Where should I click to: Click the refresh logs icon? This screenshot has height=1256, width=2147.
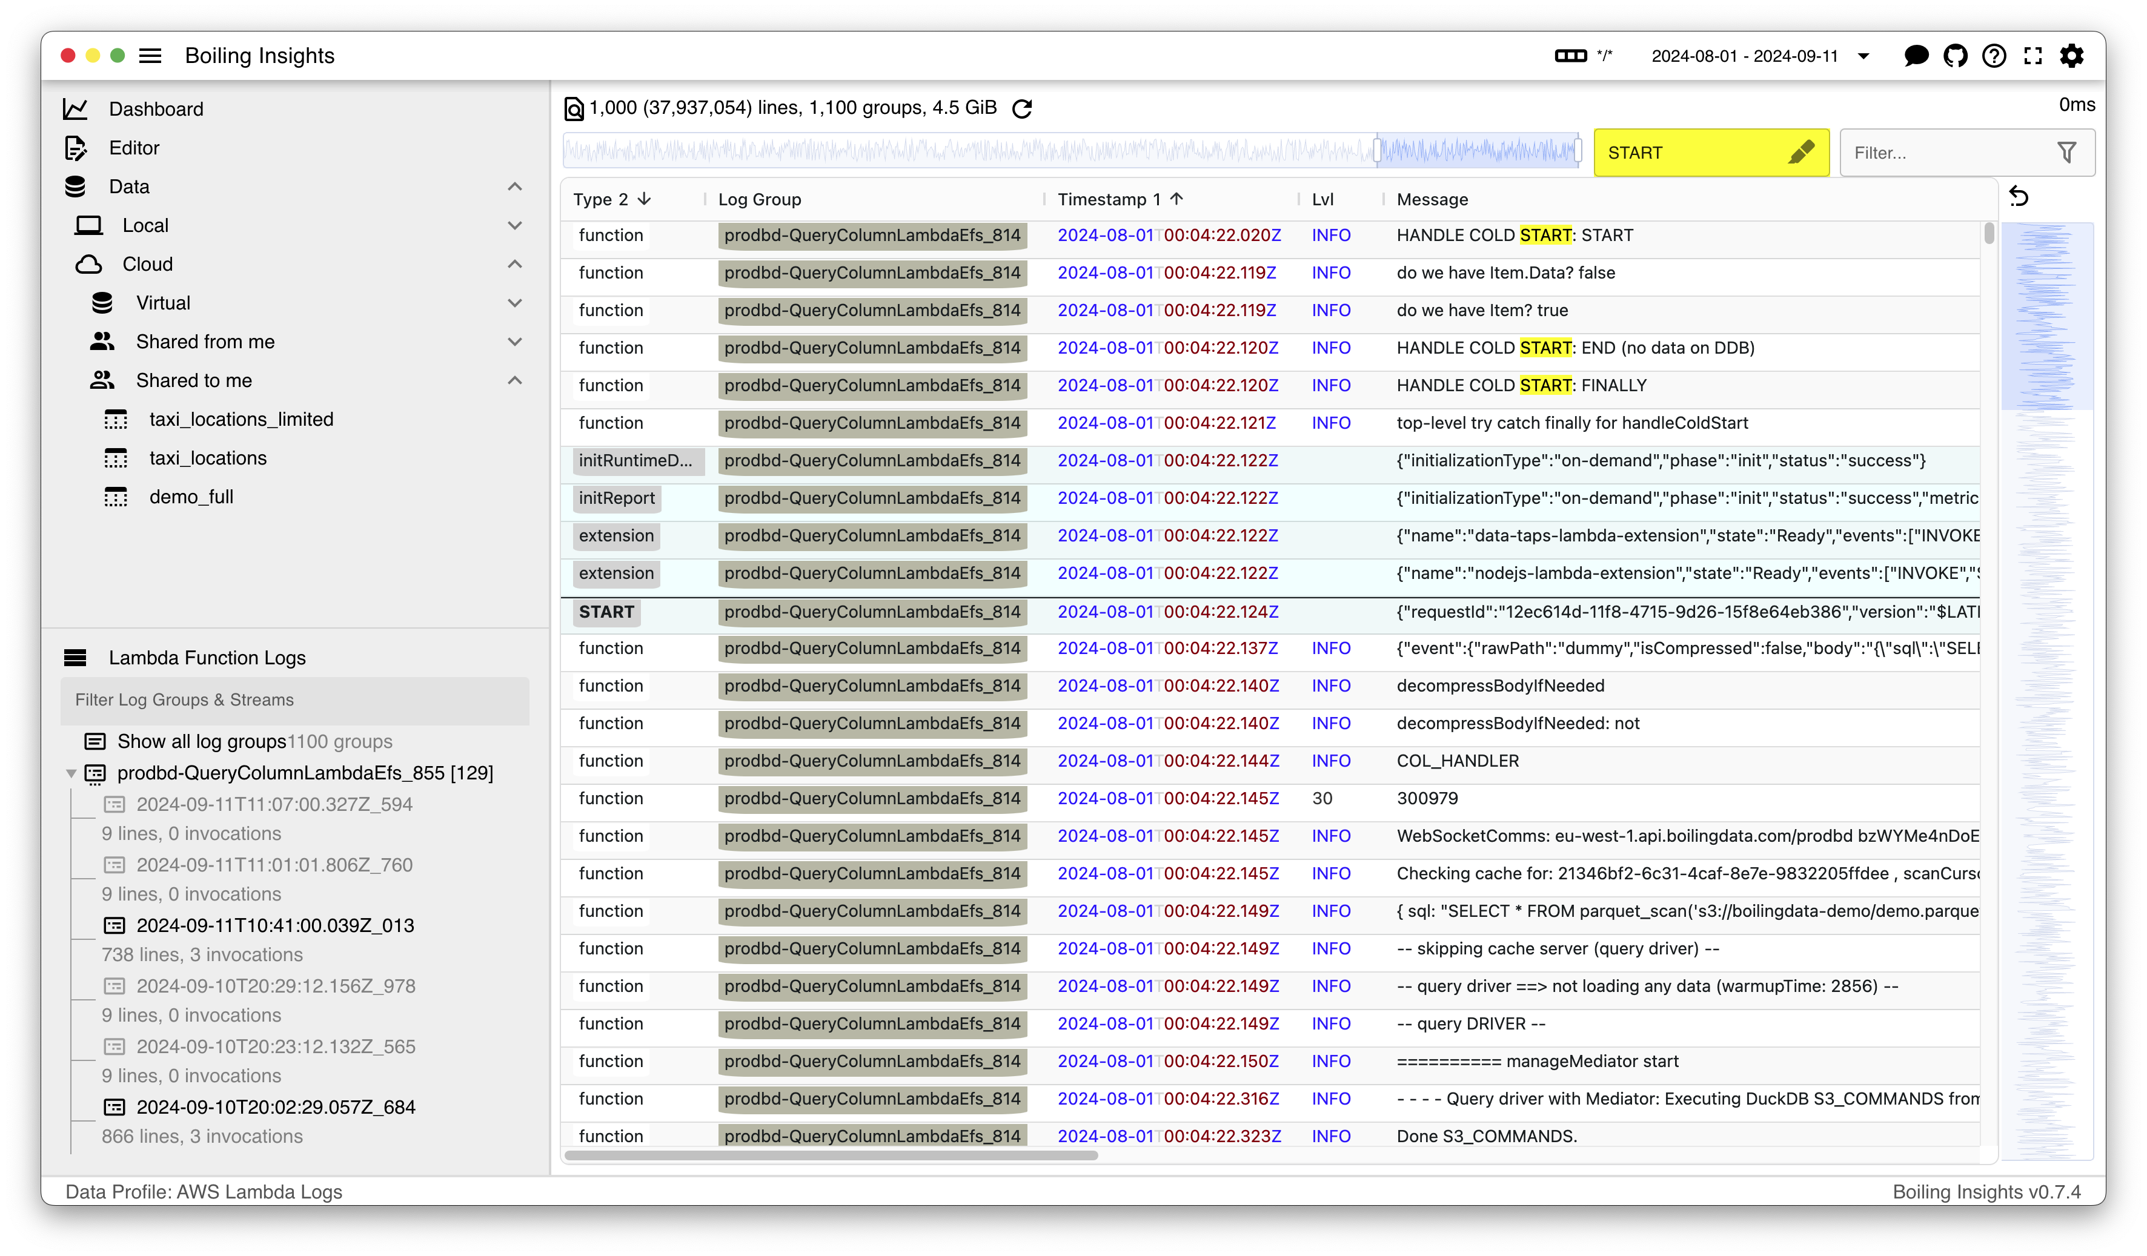point(1021,109)
